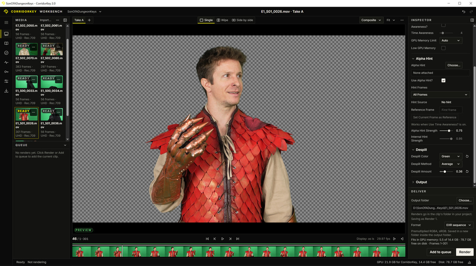Collapse the Media panel with its panel icon
The height and width of the screenshot is (266, 476).
[x=65, y=20]
